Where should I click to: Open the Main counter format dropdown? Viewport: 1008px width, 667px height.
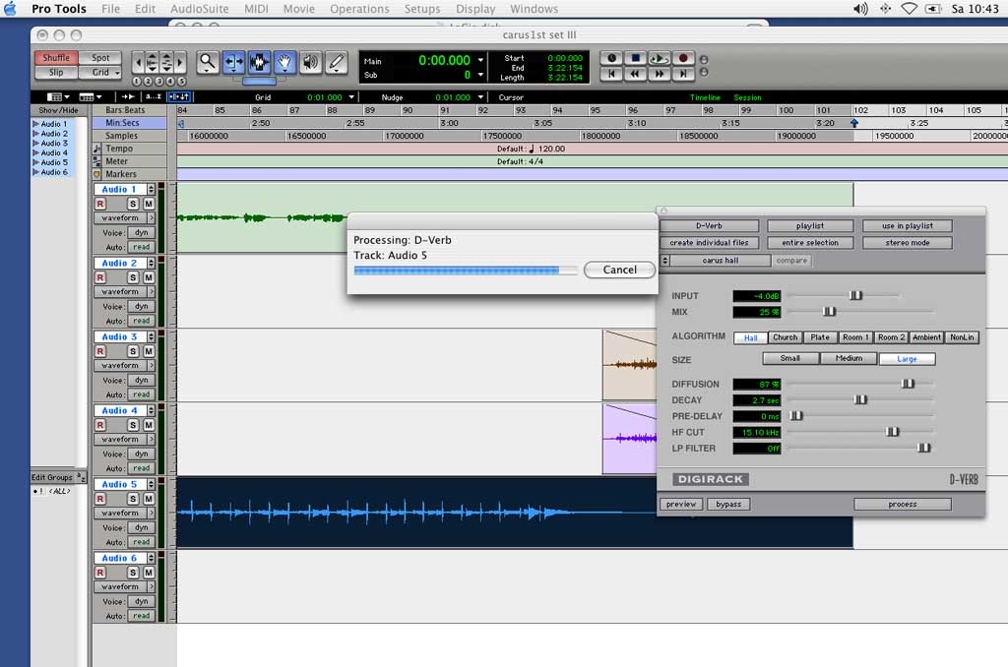point(480,60)
